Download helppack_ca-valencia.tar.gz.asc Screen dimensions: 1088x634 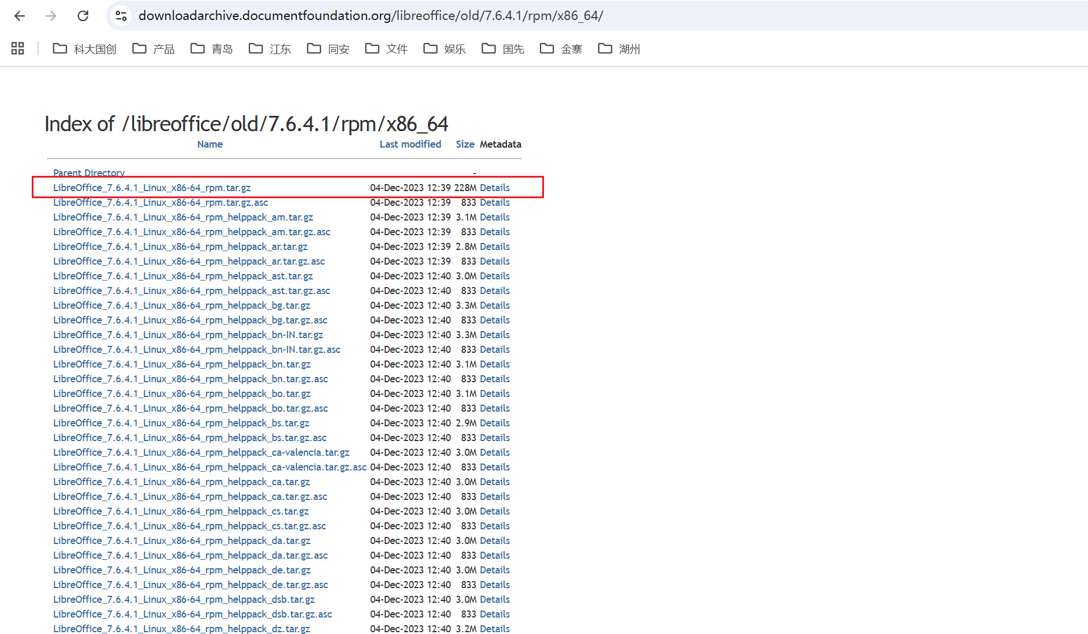tap(210, 467)
